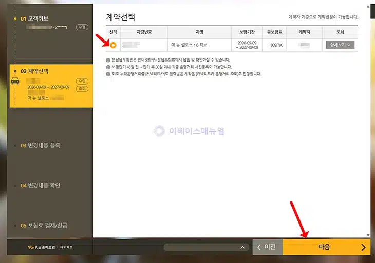Viewport: 375px width, 263px height.
Task: Click the KB손해보험 logo
Action: click(41, 247)
